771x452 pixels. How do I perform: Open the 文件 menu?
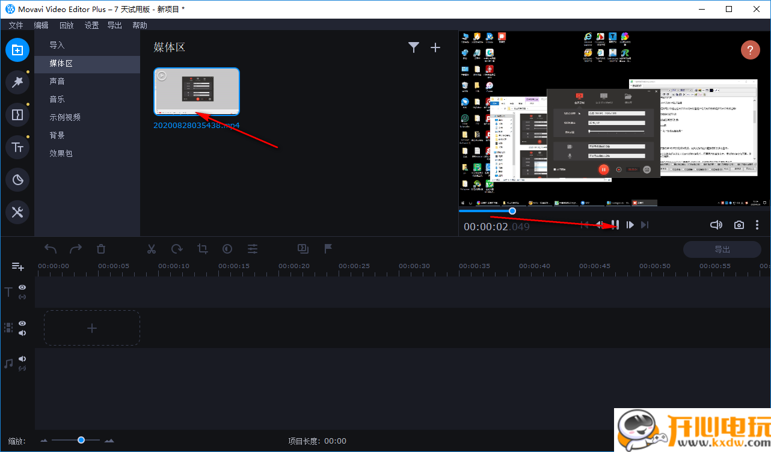click(x=16, y=25)
